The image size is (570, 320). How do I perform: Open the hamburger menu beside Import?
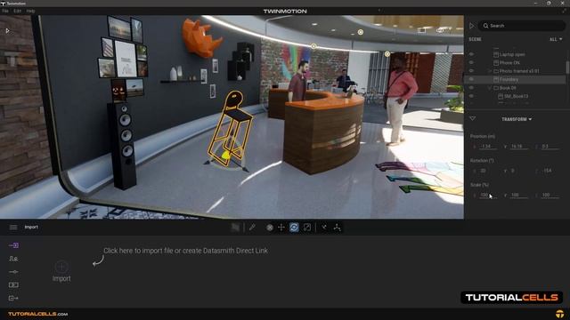(x=13, y=228)
